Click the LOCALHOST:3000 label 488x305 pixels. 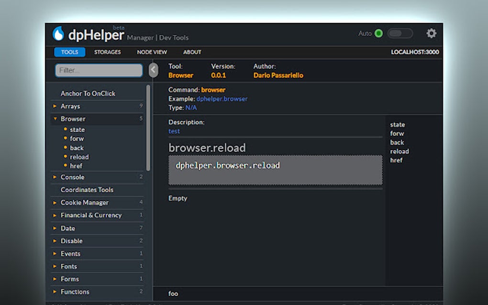[414, 52]
